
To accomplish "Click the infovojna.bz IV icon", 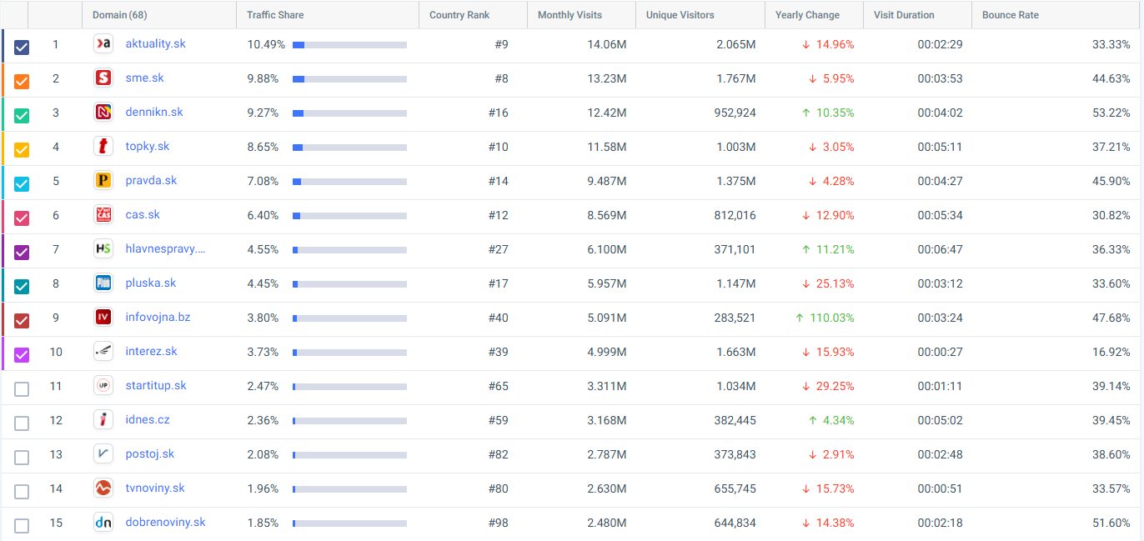I will (x=103, y=318).
